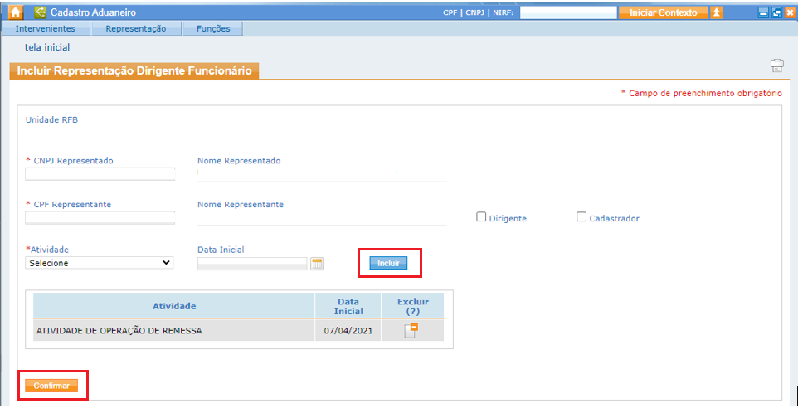Click the upload arrow icon beside Iniciar Contexto
The width and height of the screenshot is (798, 408).
718,12
